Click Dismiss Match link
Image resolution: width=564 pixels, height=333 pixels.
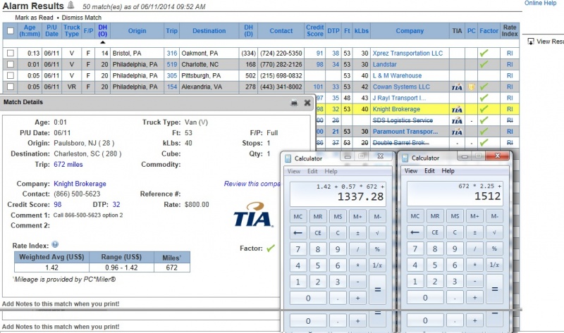(82, 18)
